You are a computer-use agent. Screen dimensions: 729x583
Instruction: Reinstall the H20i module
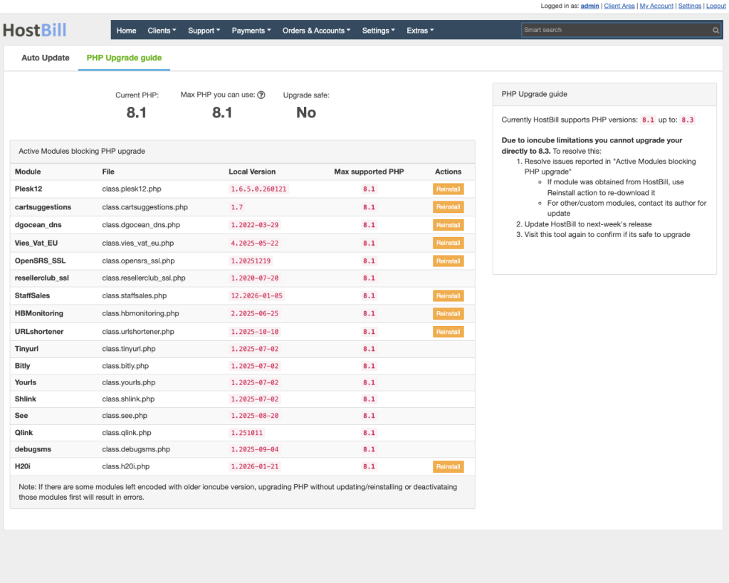coord(448,467)
